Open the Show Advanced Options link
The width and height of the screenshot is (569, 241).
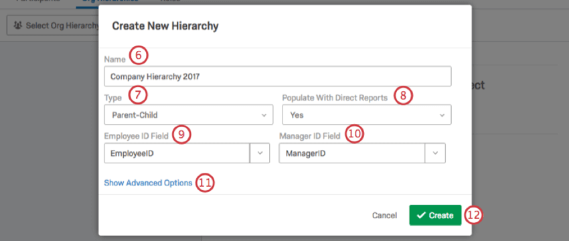148,183
